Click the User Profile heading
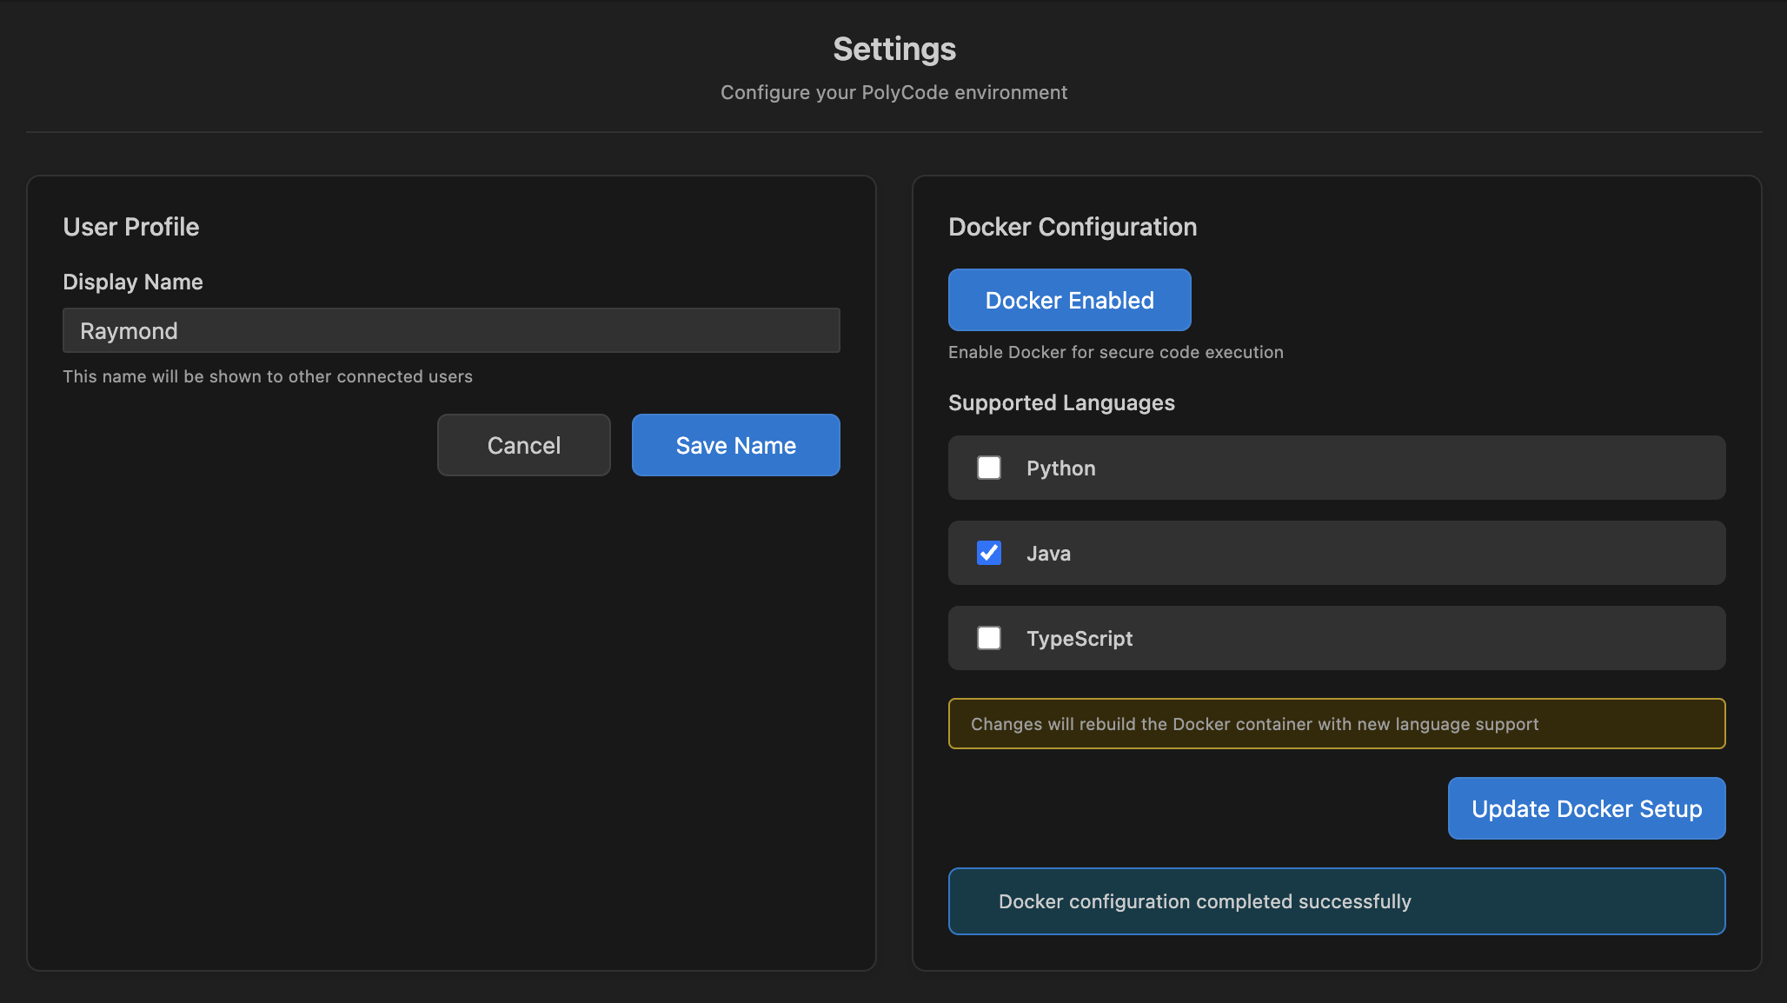The height and width of the screenshot is (1003, 1787). 131,227
